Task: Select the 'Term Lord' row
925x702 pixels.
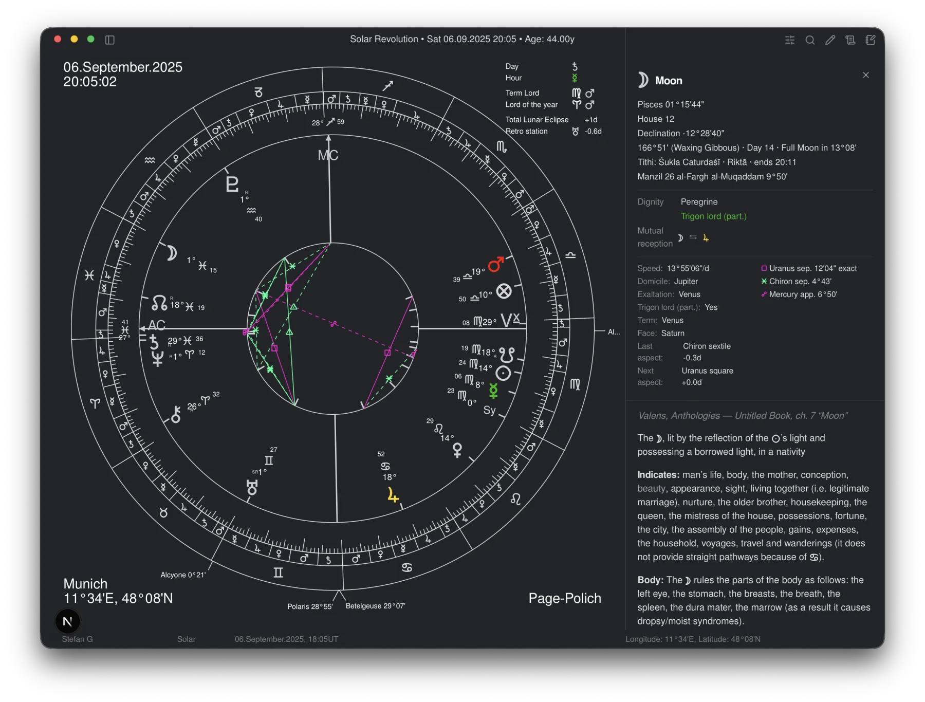Action: [550, 93]
